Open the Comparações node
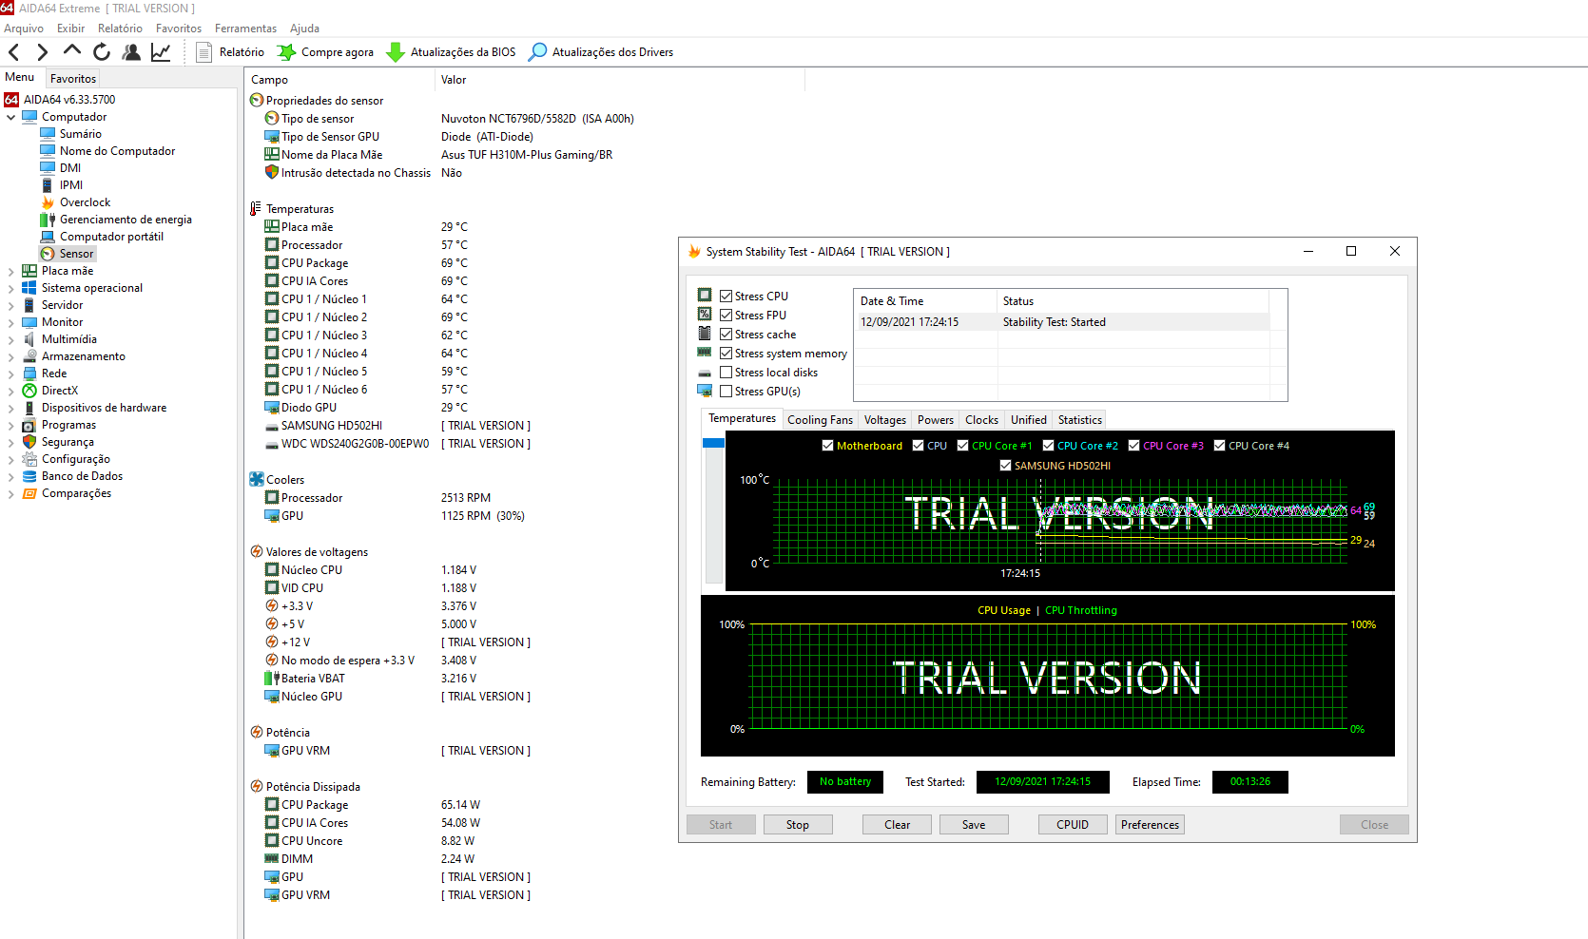The image size is (1588, 939). coord(76,493)
